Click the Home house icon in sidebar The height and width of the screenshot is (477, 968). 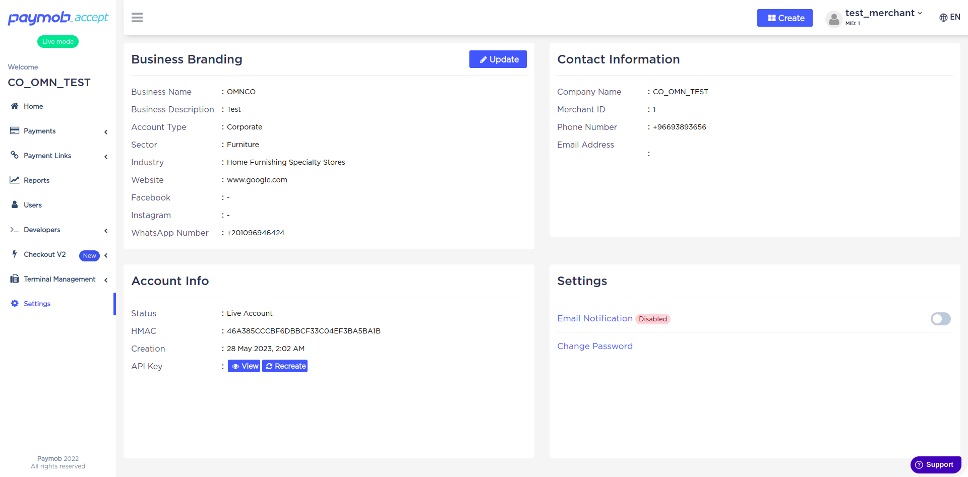pos(15,106)
